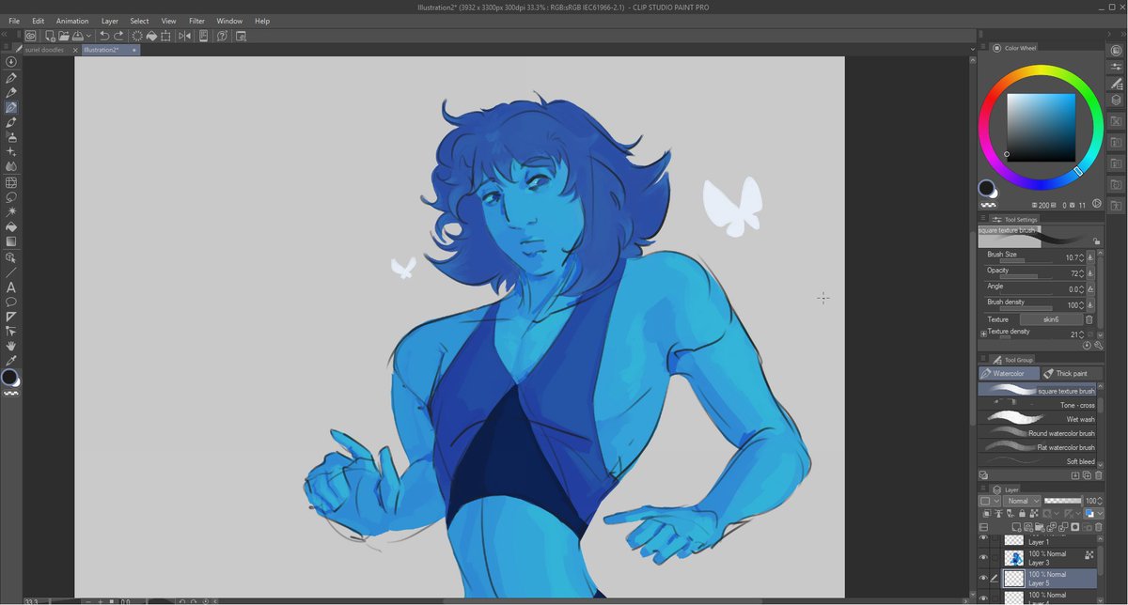Image resolution: width=1128 pixels, height=605 pixels.
Task: Click the Flip horizontal icon
Action: [x=184, y=36]
